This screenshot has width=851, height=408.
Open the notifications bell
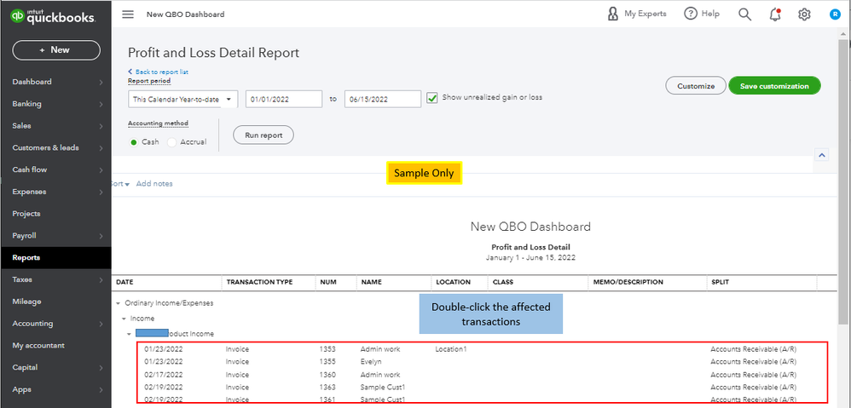point(774,14)
